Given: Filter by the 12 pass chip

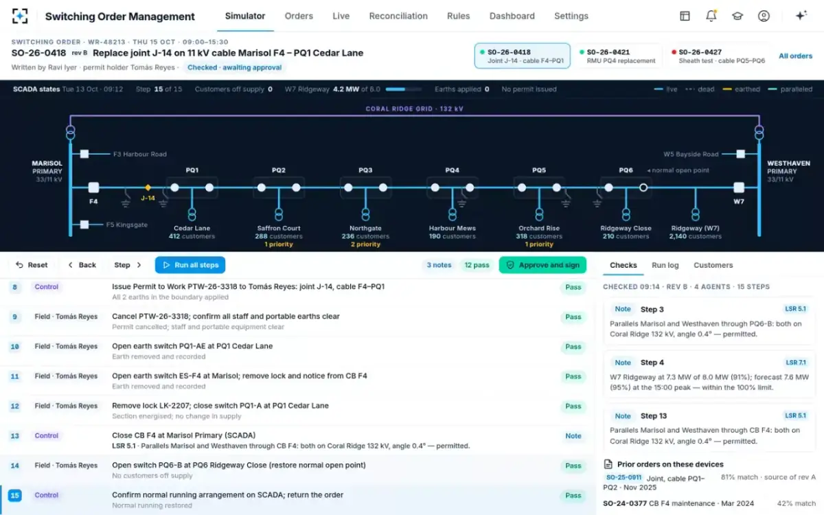Looking at the screenshot, I should click(x=477, y=265).
